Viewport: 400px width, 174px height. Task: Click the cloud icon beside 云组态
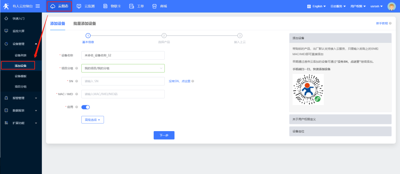point(53,6)
